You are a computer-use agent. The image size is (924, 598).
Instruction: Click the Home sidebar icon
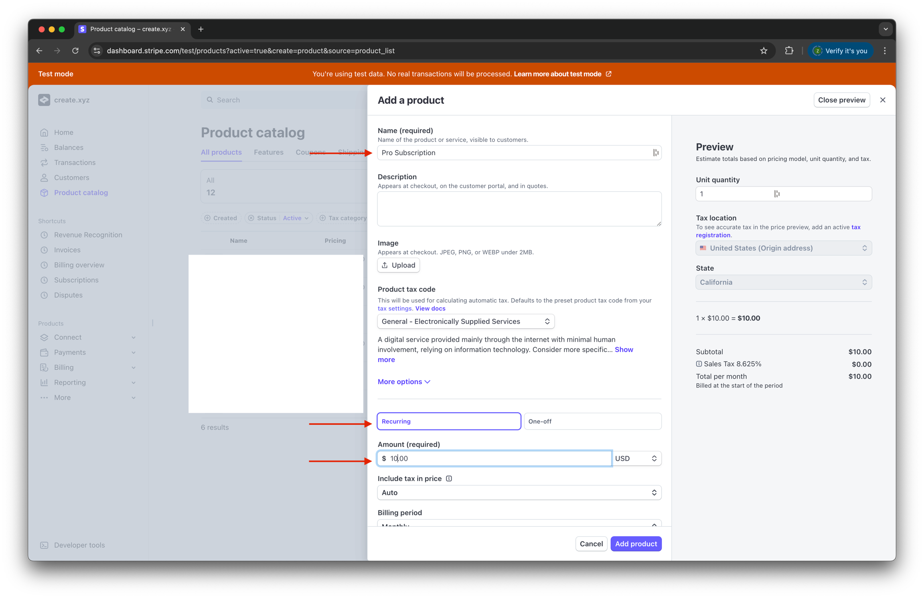[x=44, y=132]
